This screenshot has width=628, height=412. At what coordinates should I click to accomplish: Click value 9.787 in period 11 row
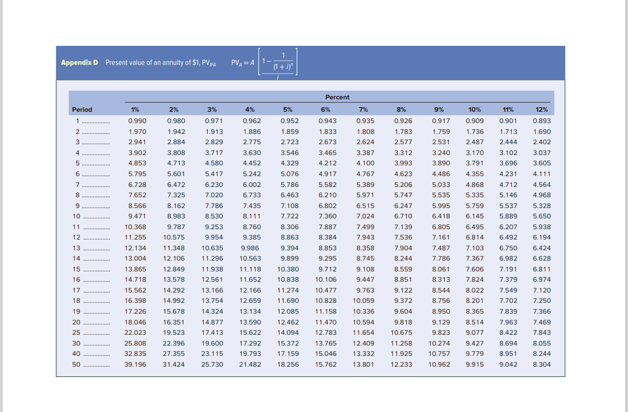(x=176, y=227)
